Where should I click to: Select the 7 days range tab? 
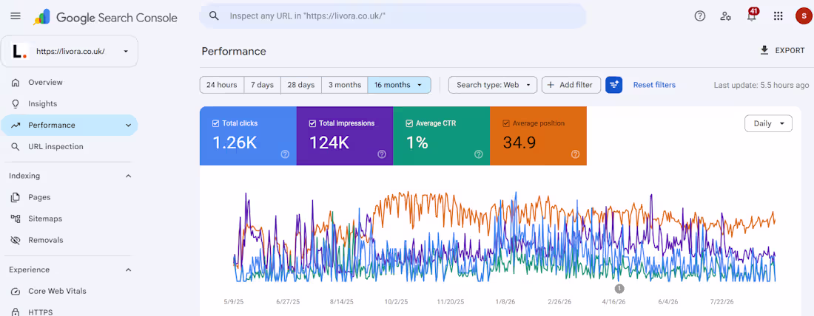(x=262, y=85)
